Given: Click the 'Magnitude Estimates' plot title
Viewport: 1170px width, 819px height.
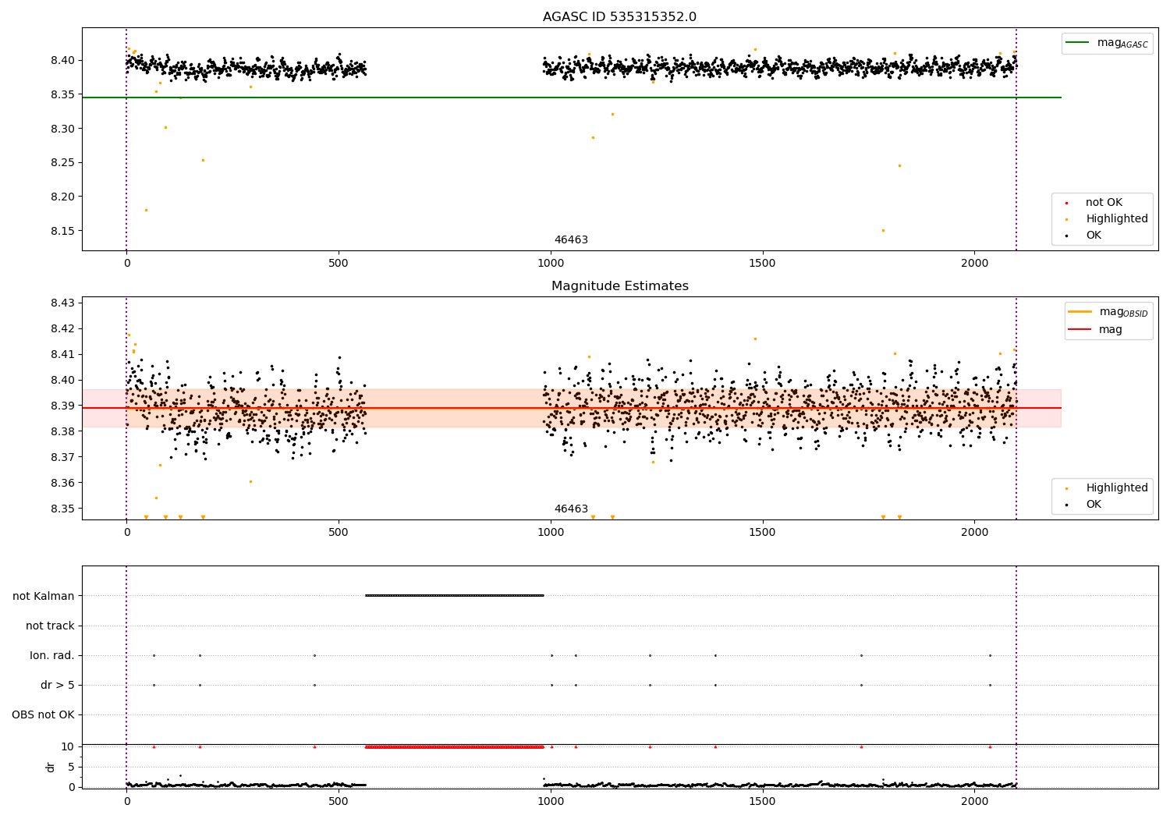Looking at the screenshot, I should (619, 286).
